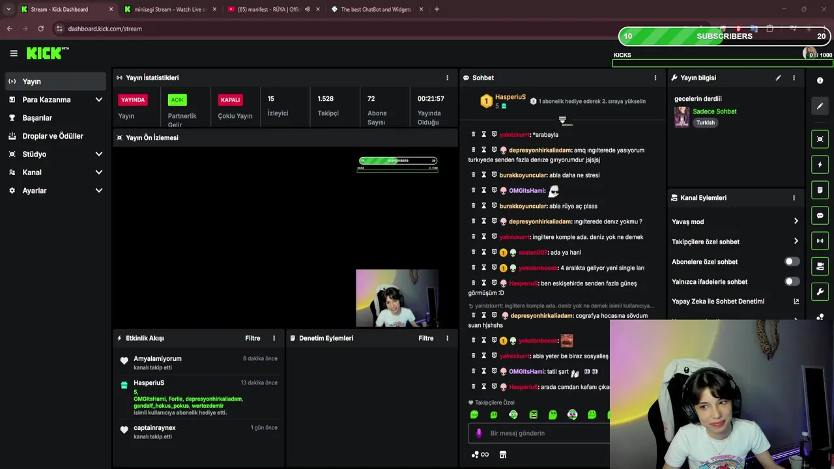Switch to best ChatBot and Widgets tab
Screen dimensions: 834x469
click(377, 9)
